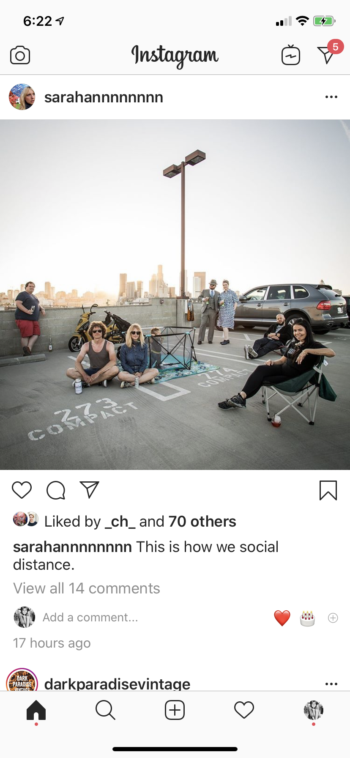The image size is (350, 758).
Task: Go to the Home tab
Action: tap(36, 710)
